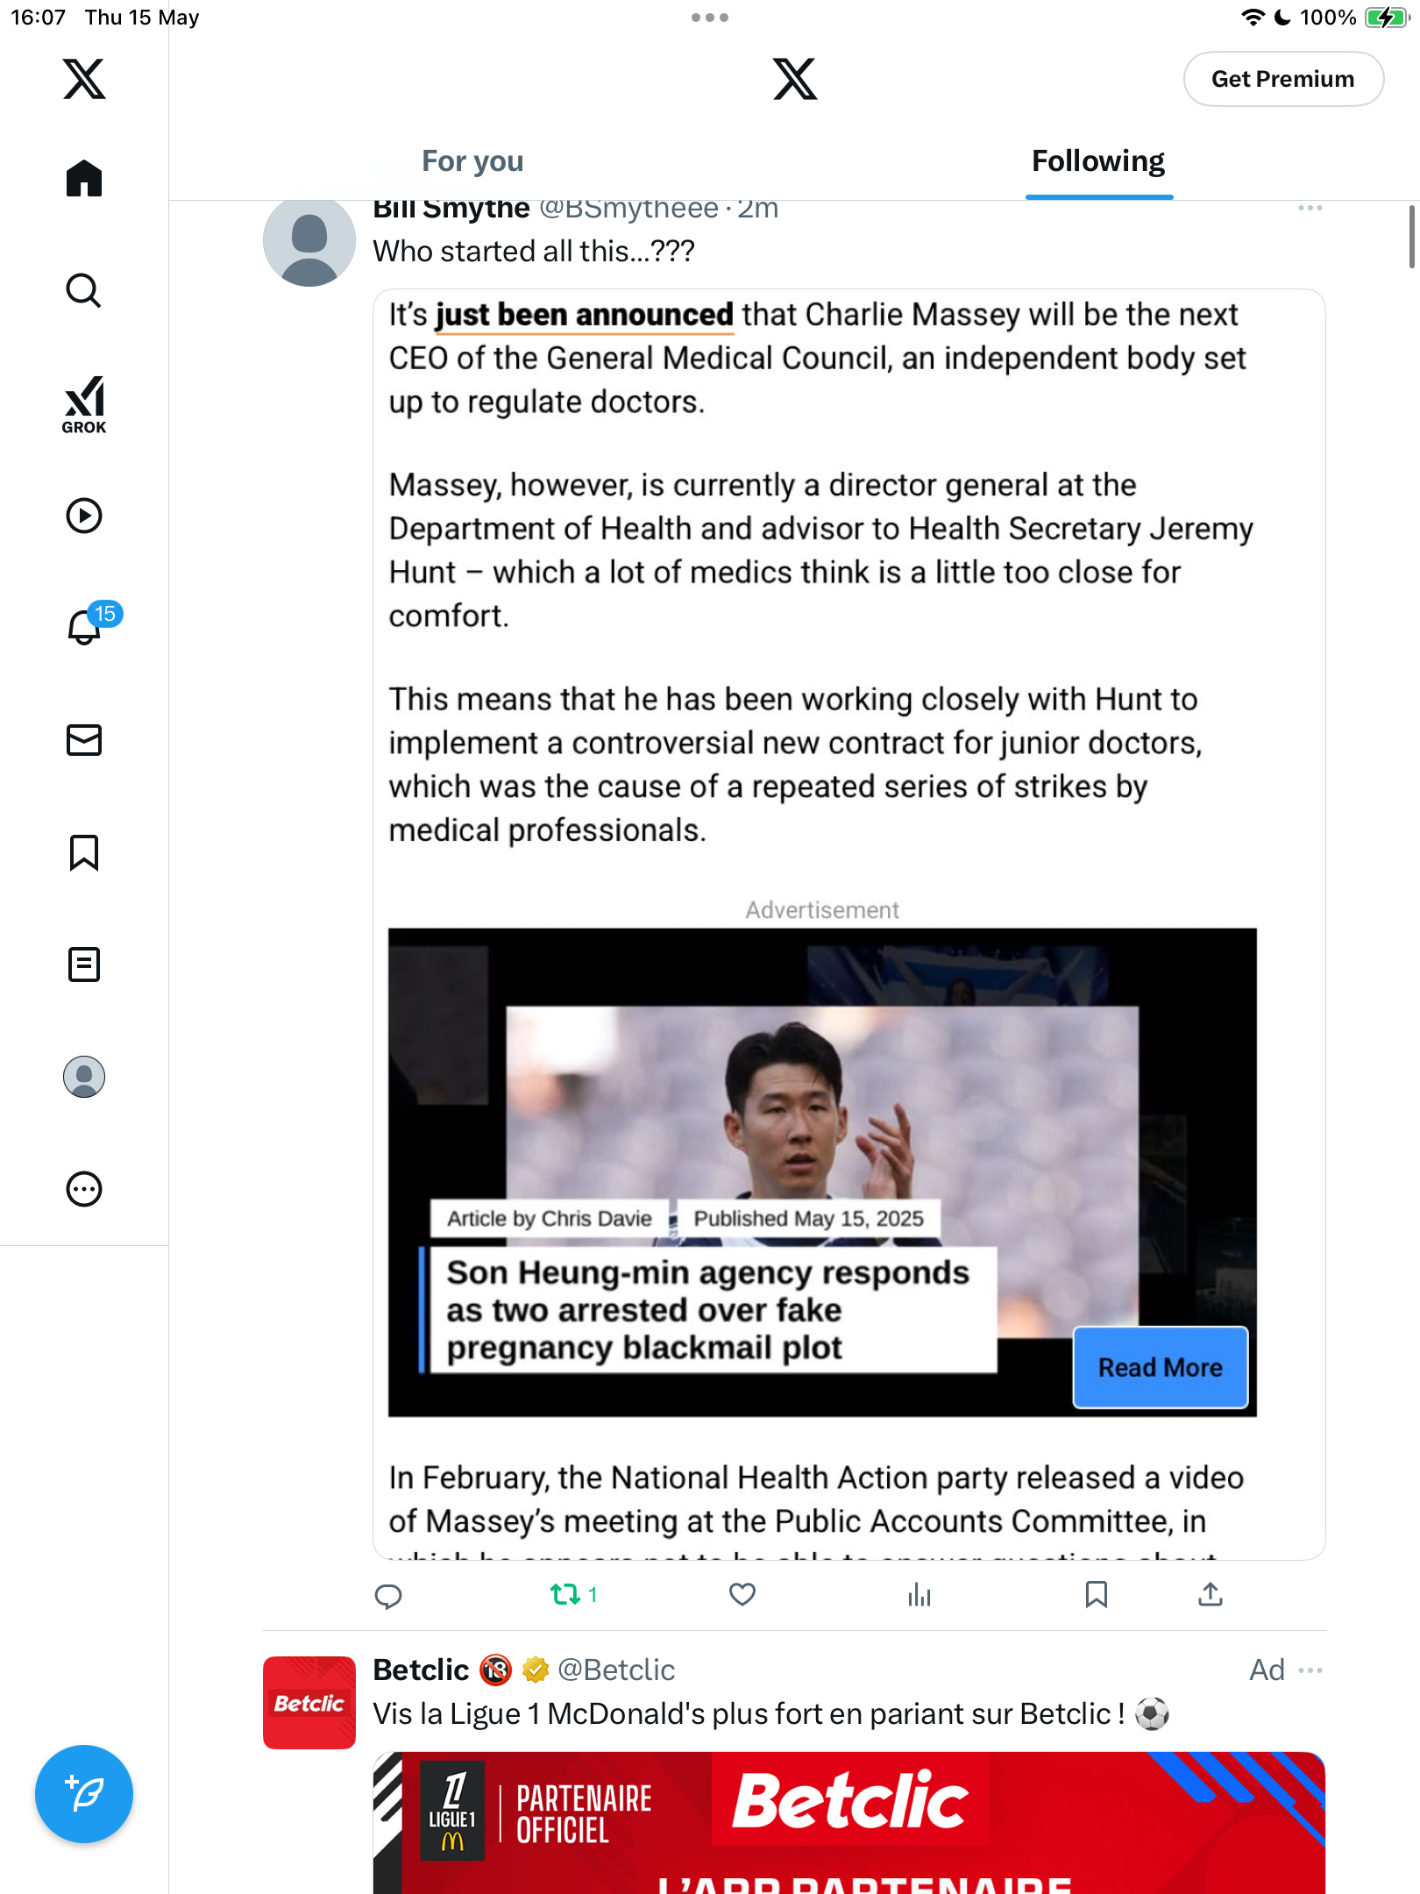Click the Get Premium button
1420x1894 pixels.
tap(1283, 79)
